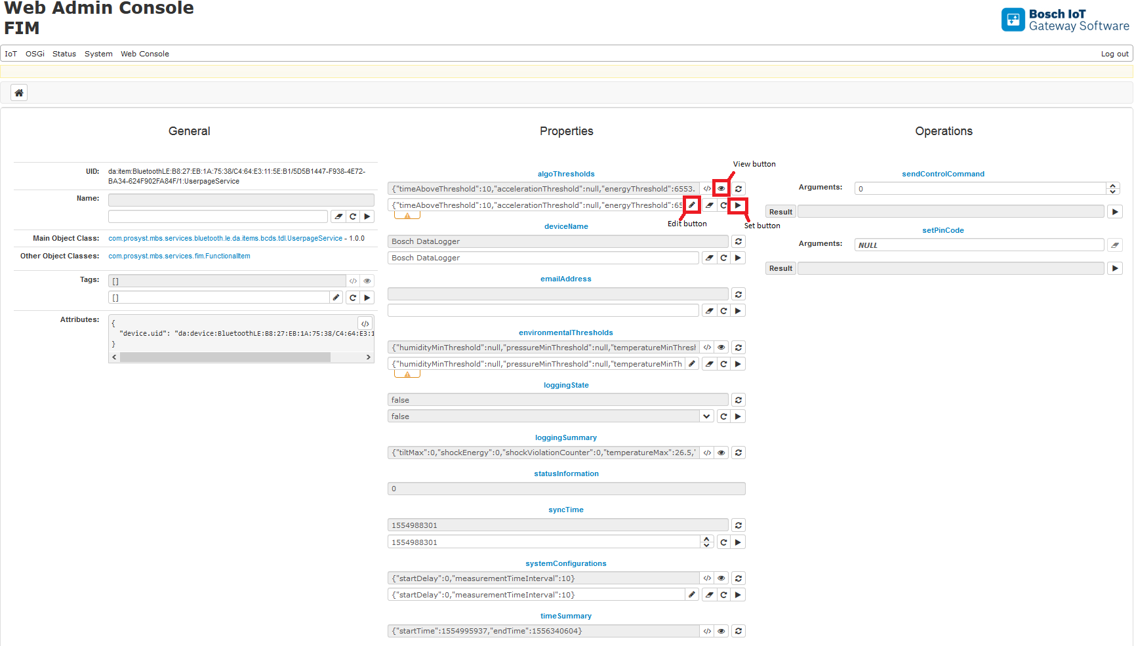This screenshot has width=1134, height=646.
Task: Show algoThresholds value with the View eye button
Action: 721,188
